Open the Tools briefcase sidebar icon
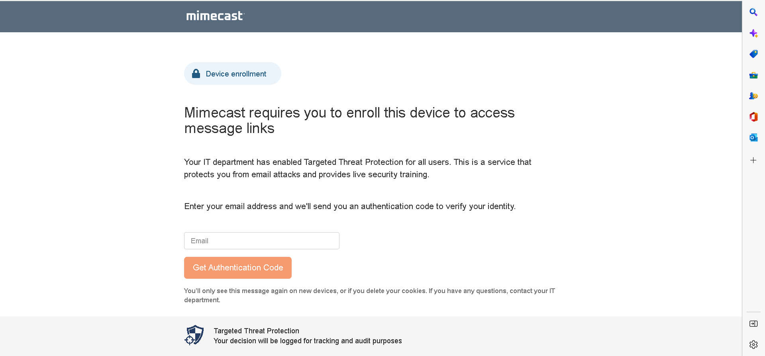765x356 pixels. [753, 75]
